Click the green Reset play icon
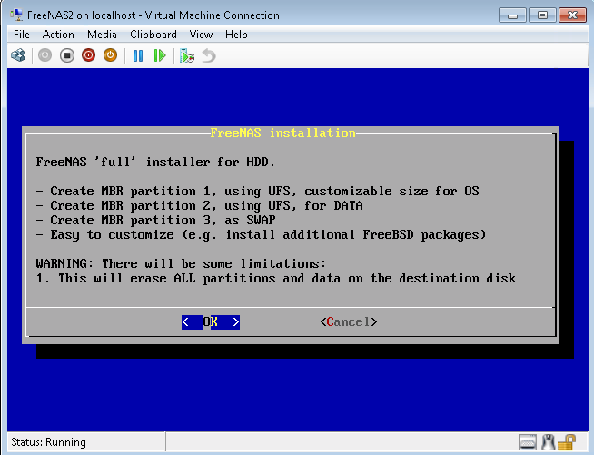 pyautogui.click(x=160, y=55)
